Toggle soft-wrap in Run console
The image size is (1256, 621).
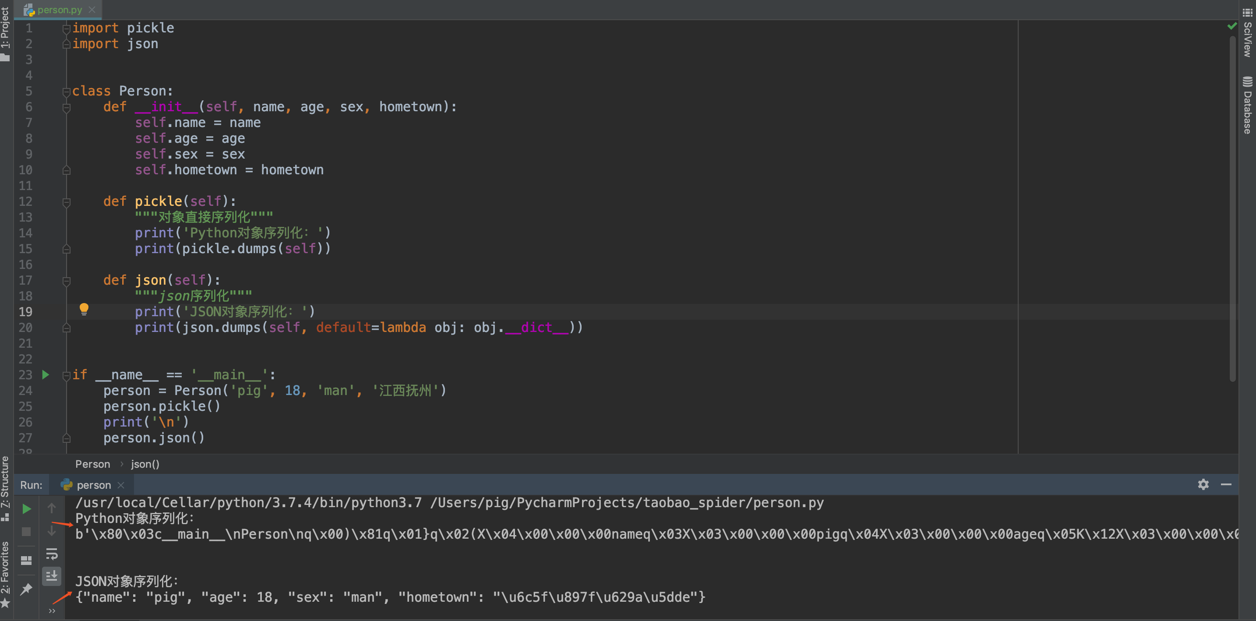point(52,554)
